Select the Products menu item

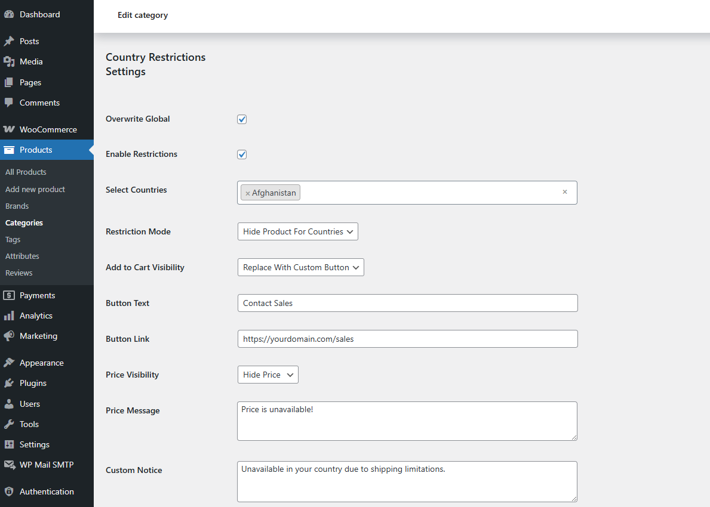[47, 150]
